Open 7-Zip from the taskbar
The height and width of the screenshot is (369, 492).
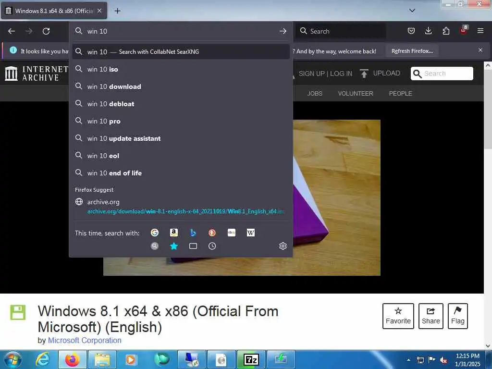tap(251, 359)
